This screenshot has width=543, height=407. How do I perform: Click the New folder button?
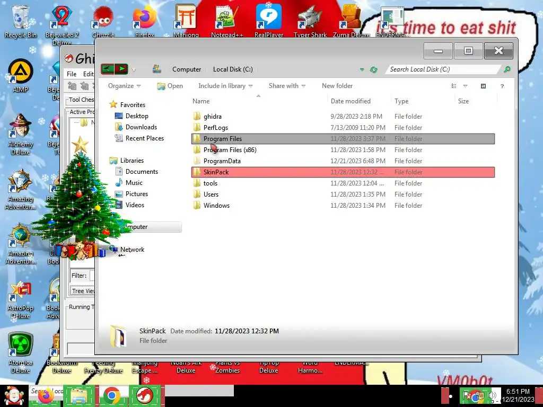click(337, 86)
